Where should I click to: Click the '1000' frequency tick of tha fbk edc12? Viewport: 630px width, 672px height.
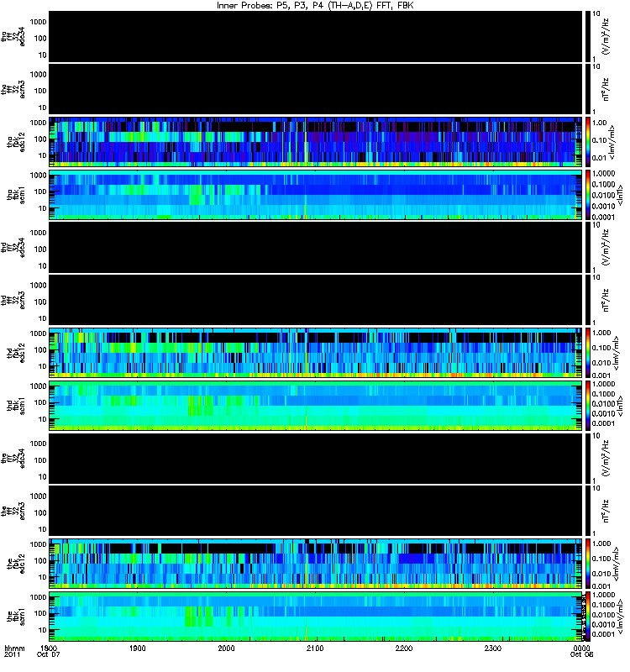pos(38,123)
